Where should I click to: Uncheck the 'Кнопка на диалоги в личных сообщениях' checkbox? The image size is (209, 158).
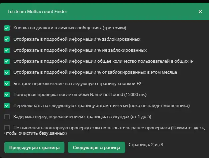[7, 28]
